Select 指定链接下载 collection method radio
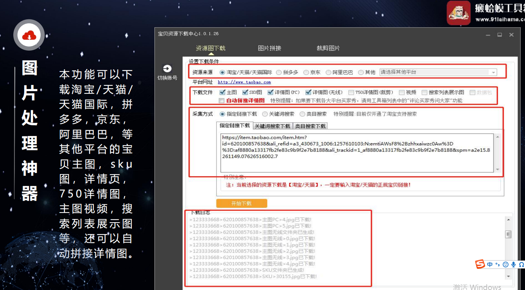The width and height of the screenshot is (525, 290). 222,114
